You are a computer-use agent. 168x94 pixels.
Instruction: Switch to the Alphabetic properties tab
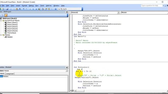pos(2,74)
